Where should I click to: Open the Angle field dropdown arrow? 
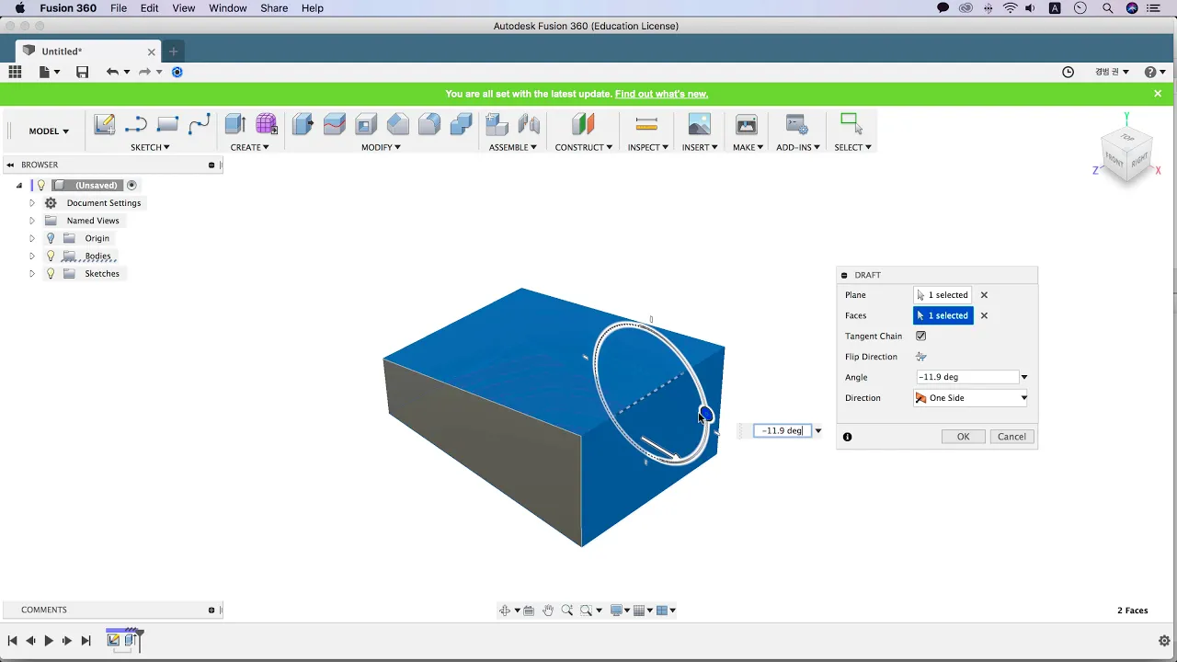coord(1024,377)
